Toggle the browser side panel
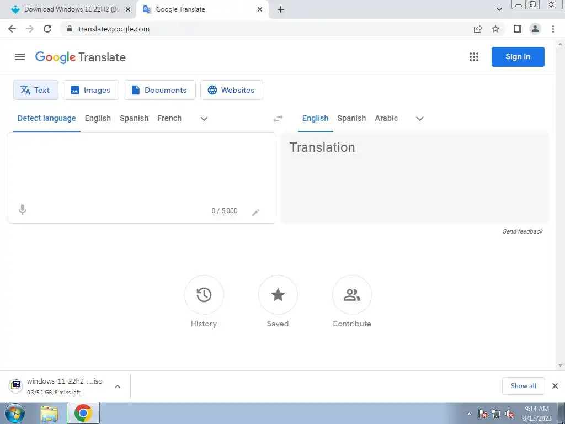565x424 pixels. (518, 29)
